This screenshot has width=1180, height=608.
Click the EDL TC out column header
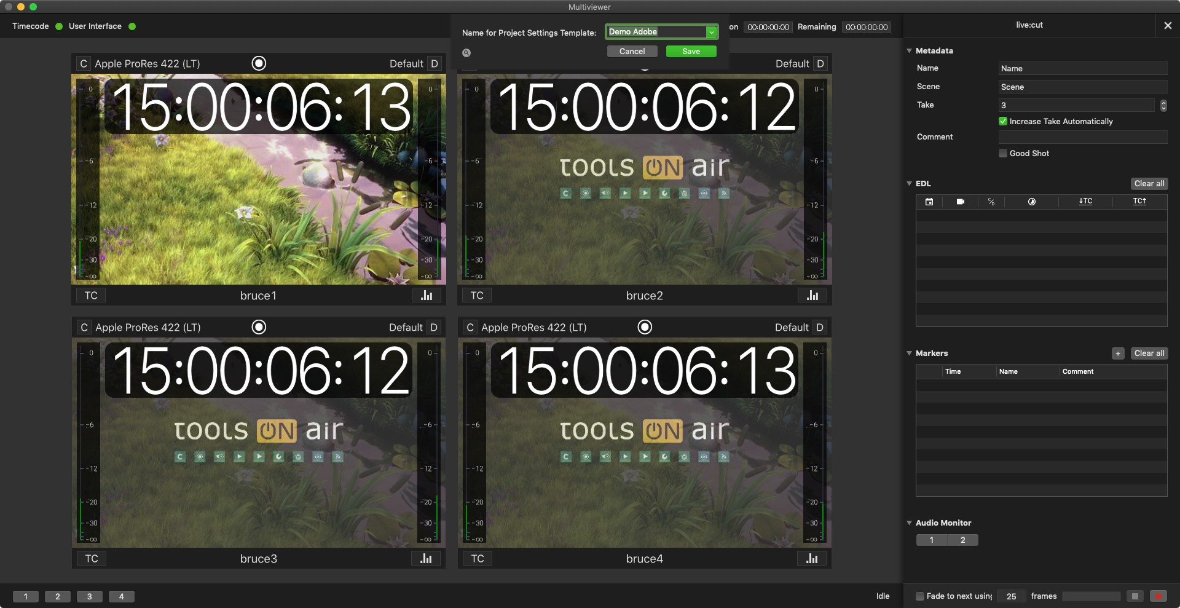[x=1139, y=201]
